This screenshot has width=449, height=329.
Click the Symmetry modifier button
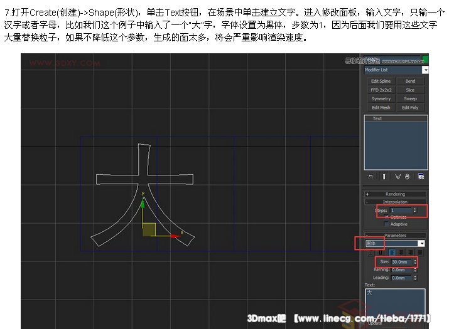(381, 98)
